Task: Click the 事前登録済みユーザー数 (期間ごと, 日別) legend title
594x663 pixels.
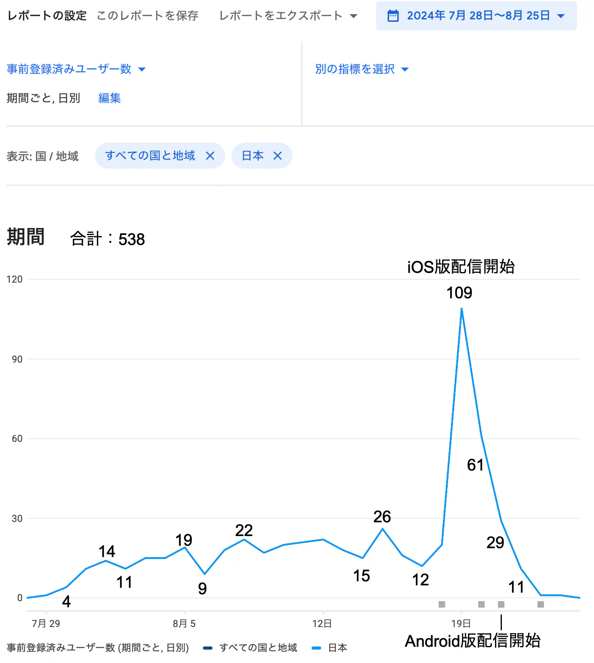Action: [x=98, y=648]
